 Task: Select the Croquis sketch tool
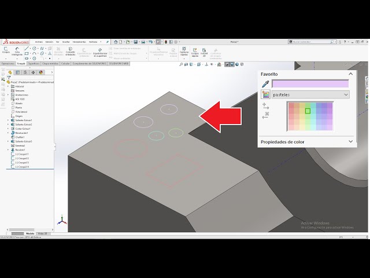pos(6,50)
